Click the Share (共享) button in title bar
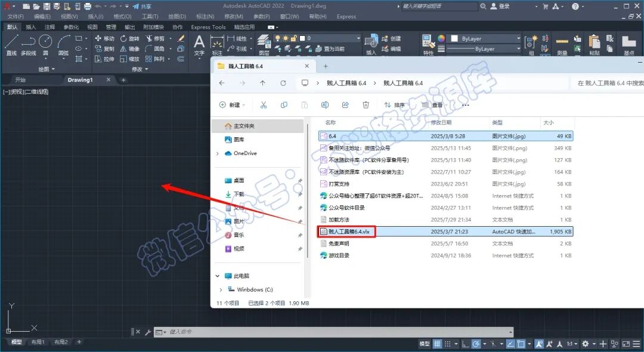Screen dimensions: 644x352 (x=142, y=6)
